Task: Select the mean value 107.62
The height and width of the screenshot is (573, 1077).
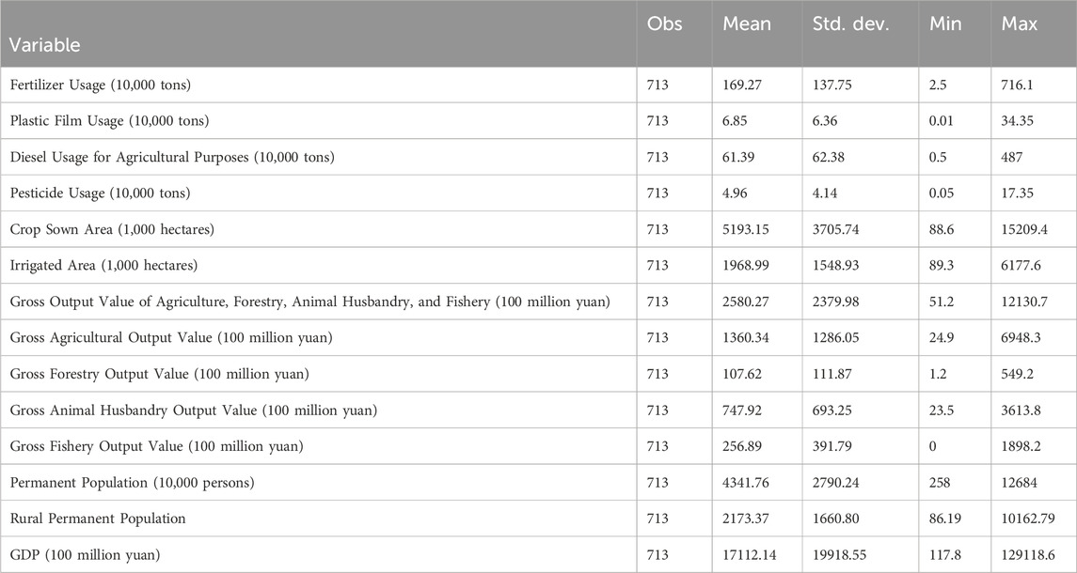Action: pyautogui.click(x=741, y=374)
